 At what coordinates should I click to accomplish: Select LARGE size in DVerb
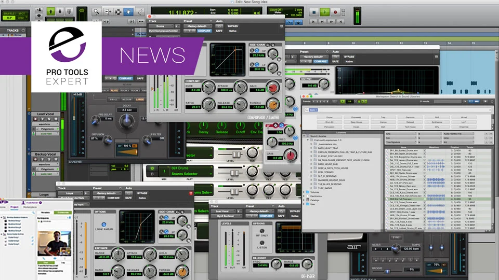click(x=140, y=100)
